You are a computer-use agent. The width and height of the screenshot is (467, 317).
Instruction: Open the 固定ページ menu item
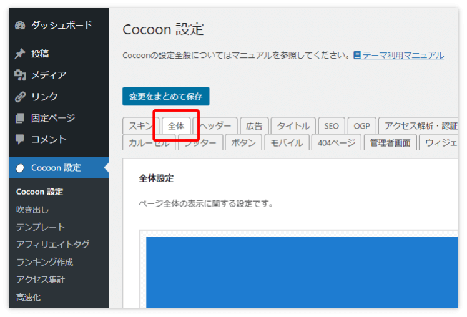pos(59,118)
